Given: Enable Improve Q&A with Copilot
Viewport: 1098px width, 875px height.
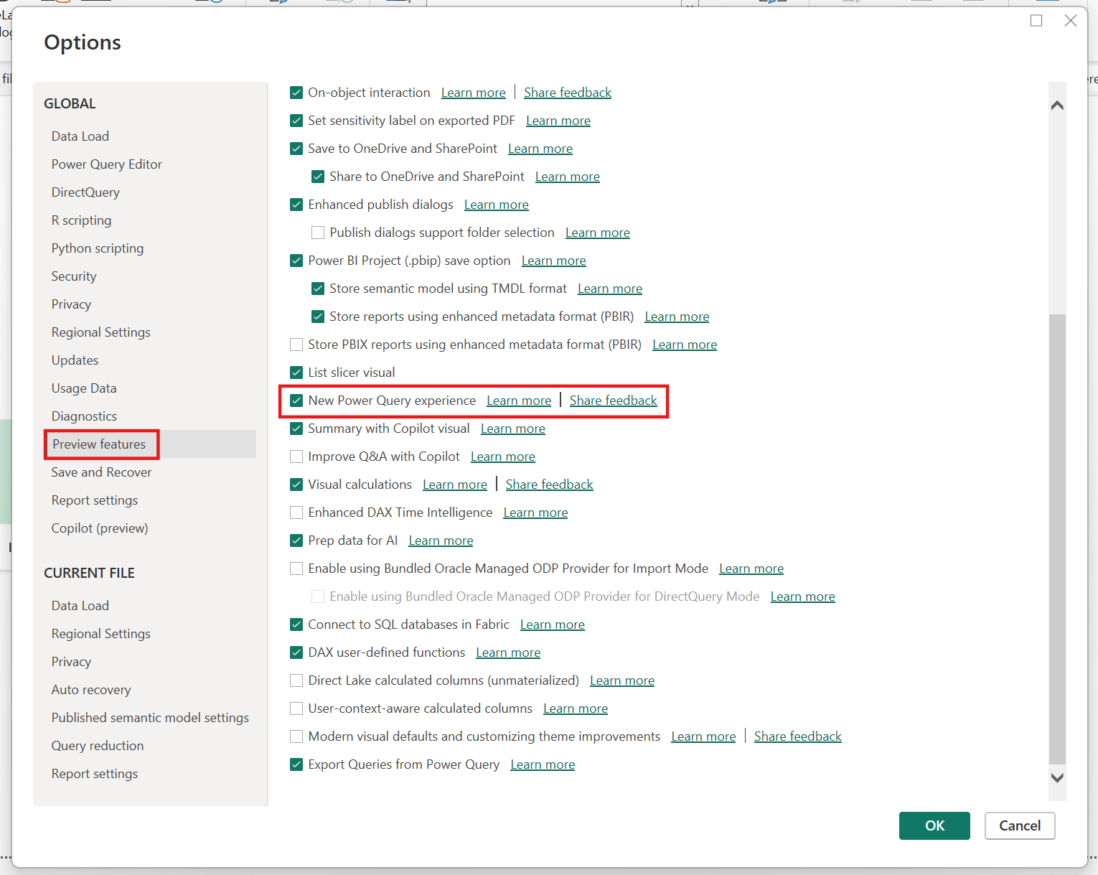Looking at the screenshot, I should click(296, 457).
